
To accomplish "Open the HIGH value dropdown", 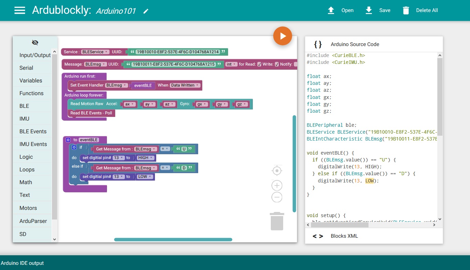I will tap(145, 158).
